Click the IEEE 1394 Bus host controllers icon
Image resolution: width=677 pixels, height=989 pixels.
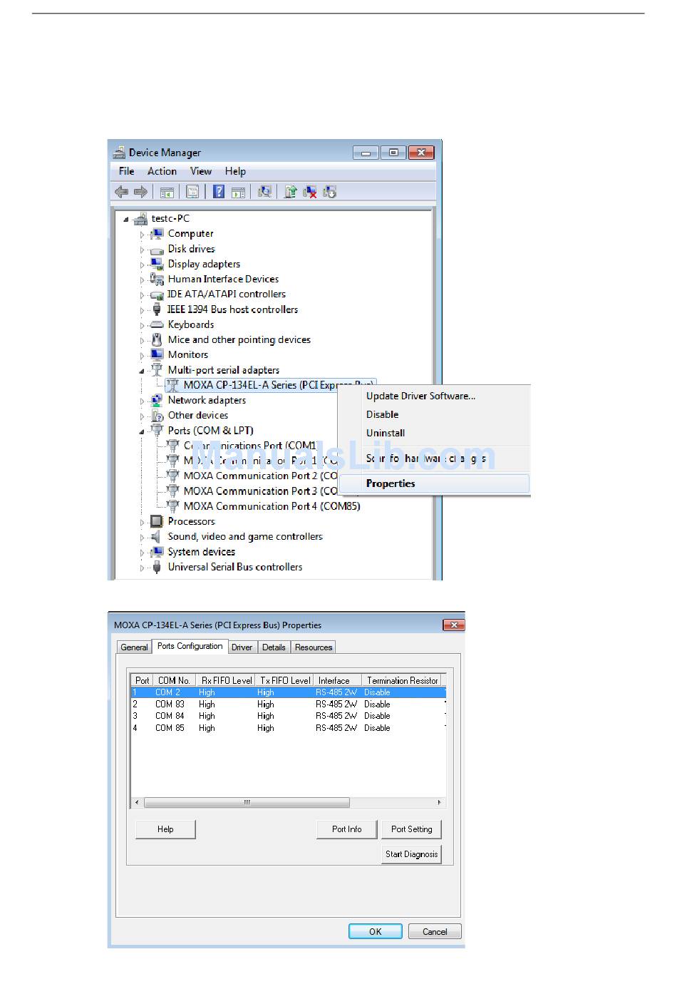point(157,309)
